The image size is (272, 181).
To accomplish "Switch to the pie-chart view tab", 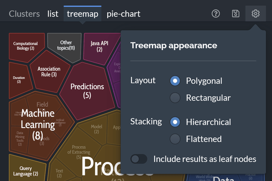I will (123, 14).
